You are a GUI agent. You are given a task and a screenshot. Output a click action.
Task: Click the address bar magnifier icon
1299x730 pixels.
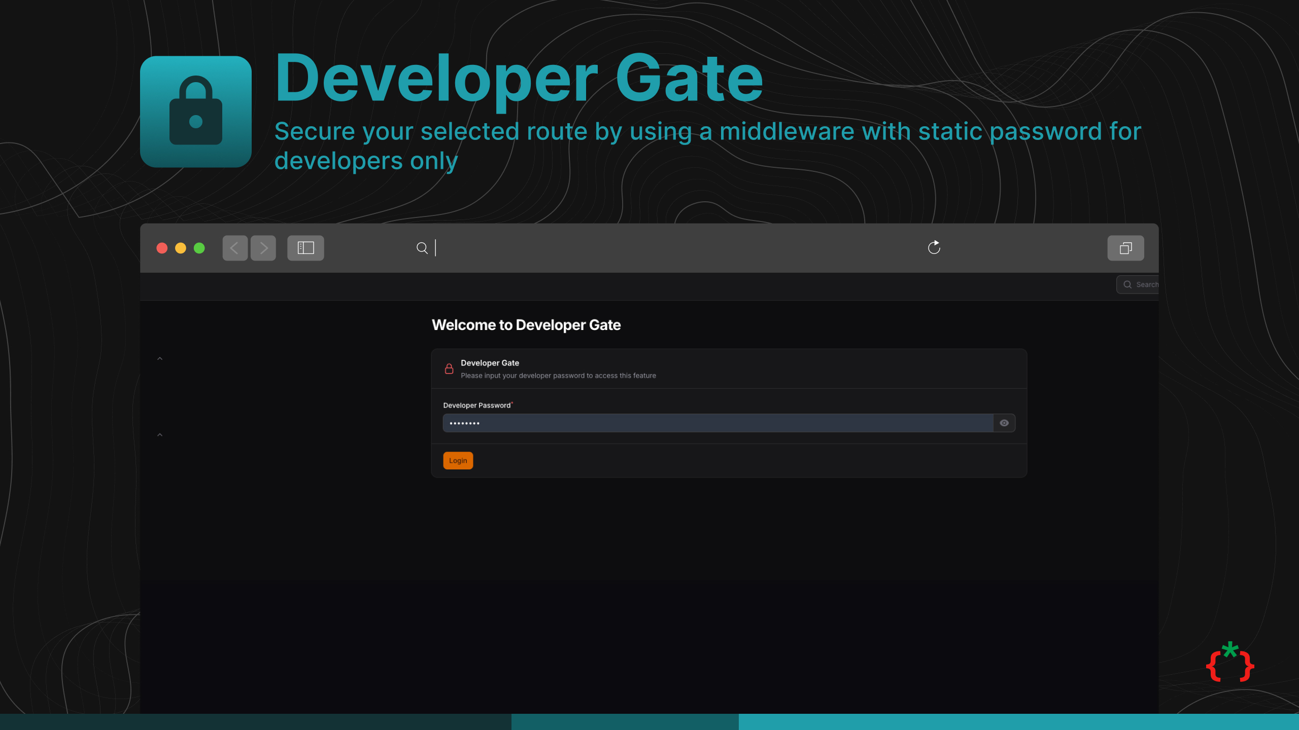[x=422, y=248]
